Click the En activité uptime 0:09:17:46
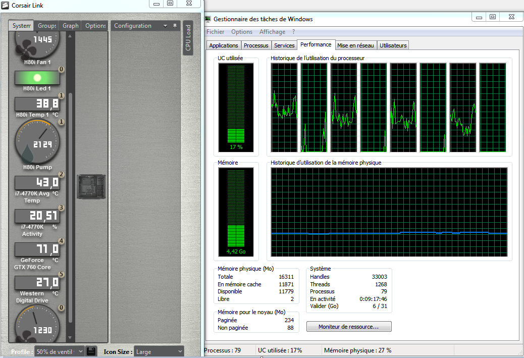Image resolution: width=524 pixels, height=358 pixels. (x=373, y=299)
